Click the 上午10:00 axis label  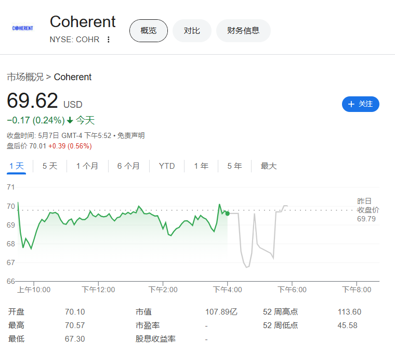(x=34, y=290)
